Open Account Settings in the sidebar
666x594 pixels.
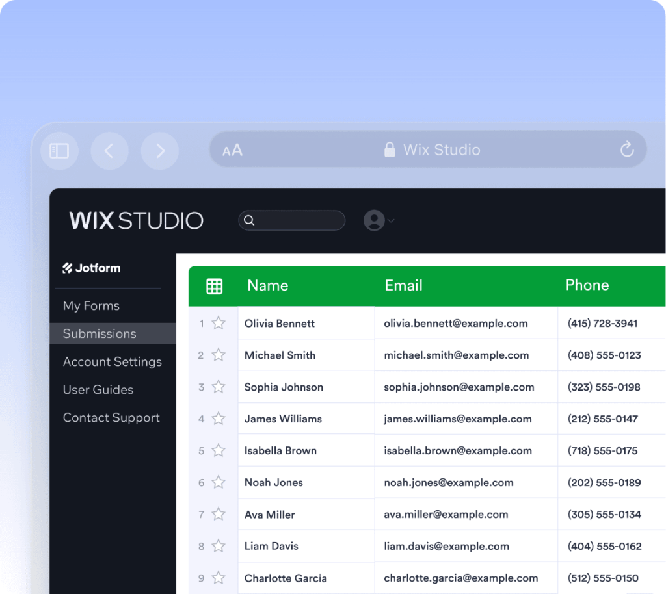pyautogui.click(x=113, y=361)
